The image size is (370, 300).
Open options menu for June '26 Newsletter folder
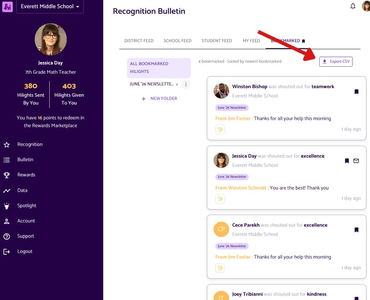pyautogui.click(x=186, y=84)
